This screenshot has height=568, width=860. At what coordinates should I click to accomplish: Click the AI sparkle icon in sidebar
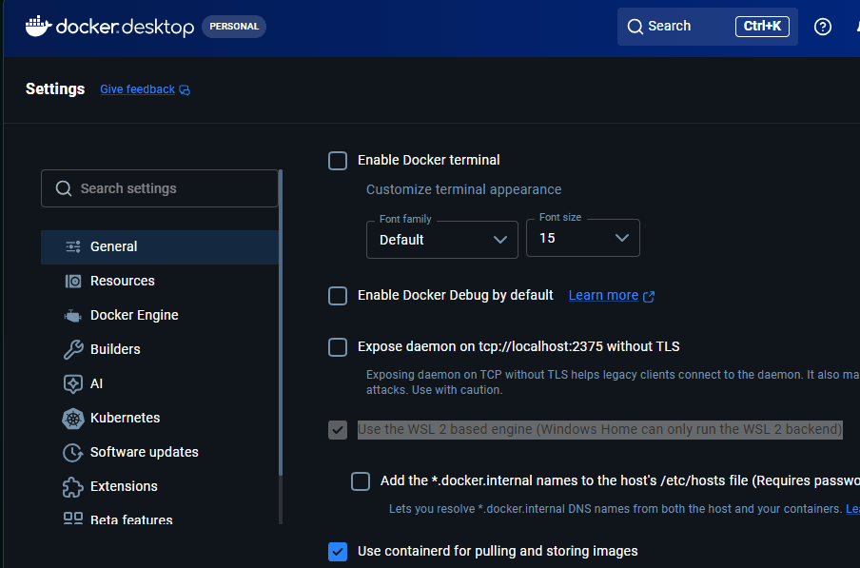(73, 383)
